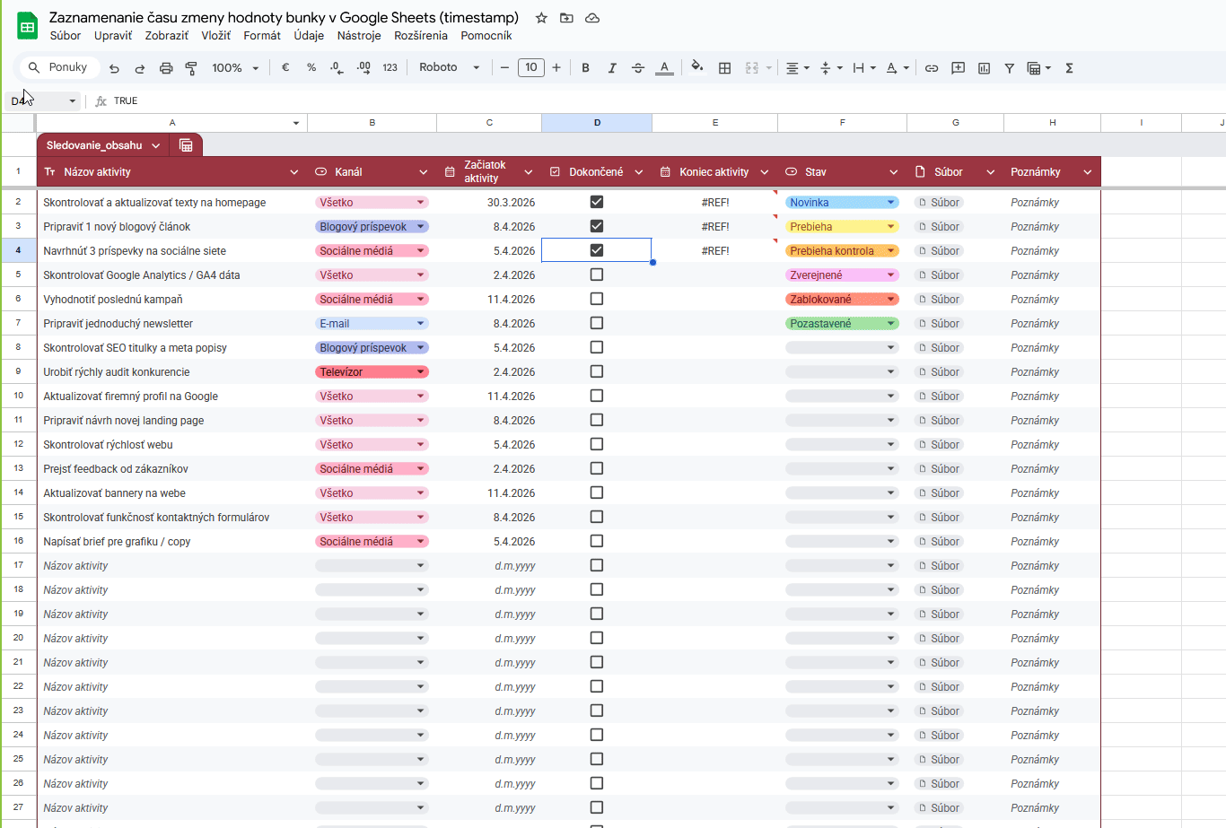Uncheck the Dokončené checkbox in row 4
1226x828 pixels.
tap(595, 249)
